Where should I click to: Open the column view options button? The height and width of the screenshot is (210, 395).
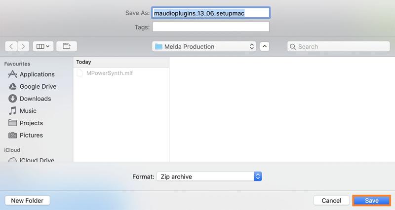coord(42,46)
